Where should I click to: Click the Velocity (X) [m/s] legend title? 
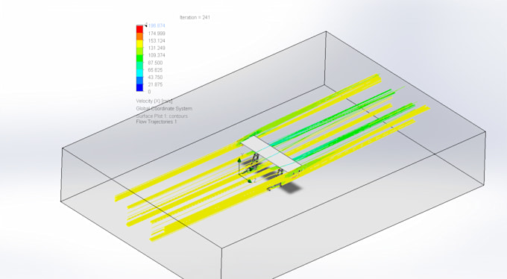click(154, 101)
